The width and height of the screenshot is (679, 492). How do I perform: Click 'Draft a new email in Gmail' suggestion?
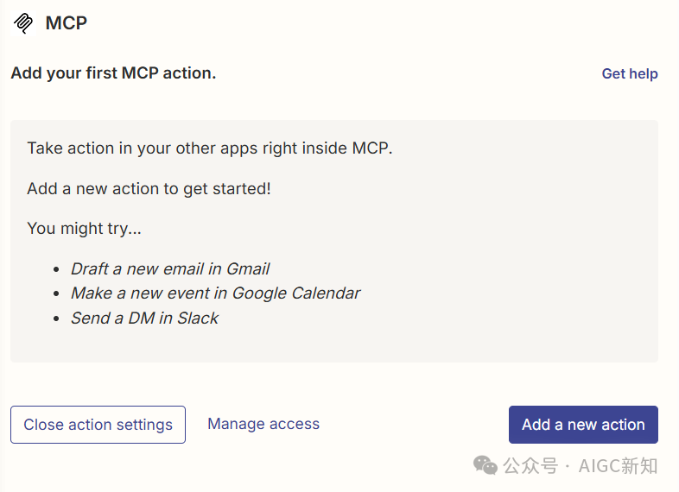(170, 268)
